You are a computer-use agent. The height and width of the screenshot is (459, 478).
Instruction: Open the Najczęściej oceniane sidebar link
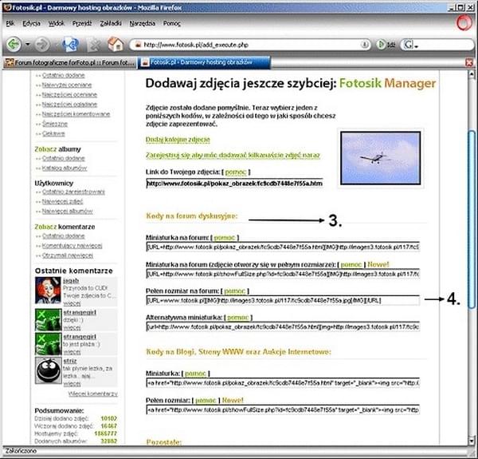[69, 95]
